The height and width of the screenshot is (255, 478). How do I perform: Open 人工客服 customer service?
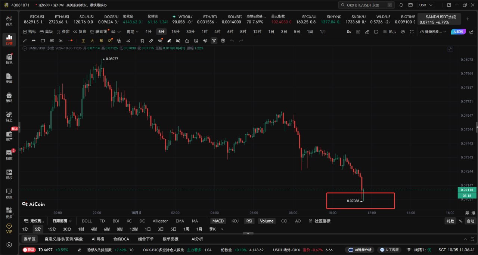tap(389, 250)
